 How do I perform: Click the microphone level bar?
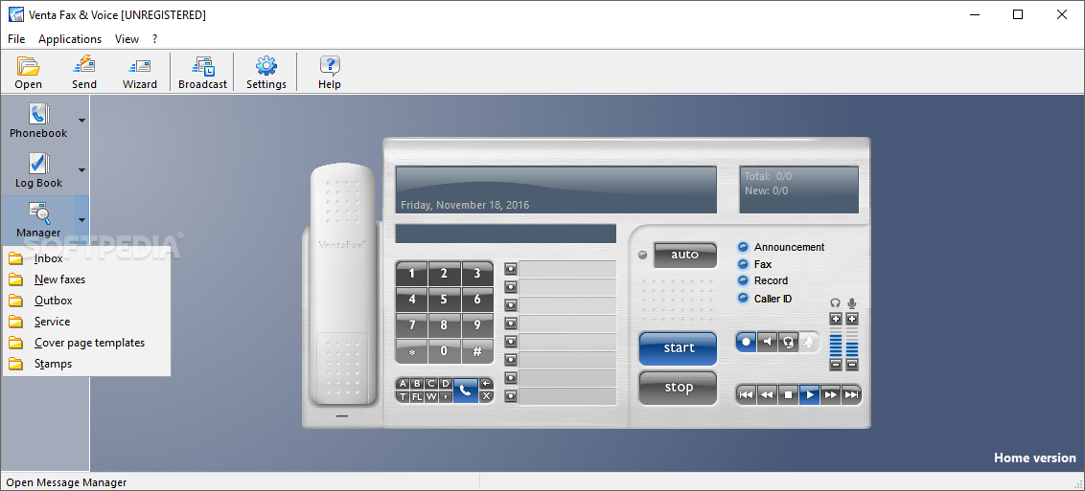852,341
